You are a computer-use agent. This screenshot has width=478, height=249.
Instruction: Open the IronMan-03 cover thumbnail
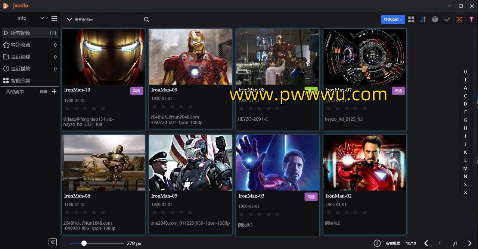point(278,163)
